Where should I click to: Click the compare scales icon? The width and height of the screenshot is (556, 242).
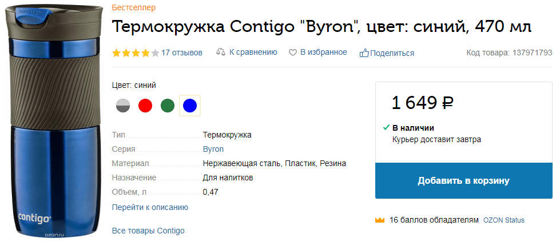(221, 53)
